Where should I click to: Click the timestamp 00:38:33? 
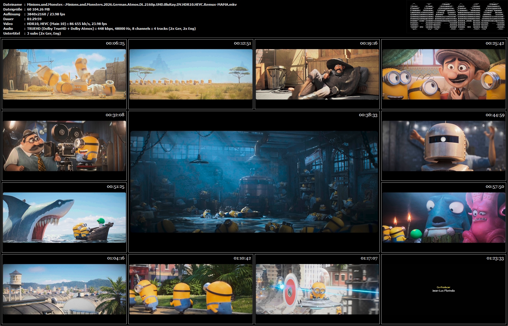[368, 115]
